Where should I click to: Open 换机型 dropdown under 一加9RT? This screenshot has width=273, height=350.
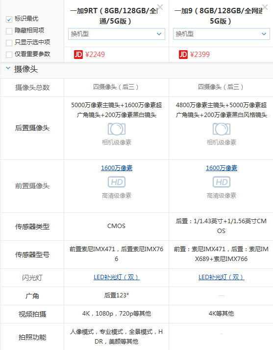117,34
